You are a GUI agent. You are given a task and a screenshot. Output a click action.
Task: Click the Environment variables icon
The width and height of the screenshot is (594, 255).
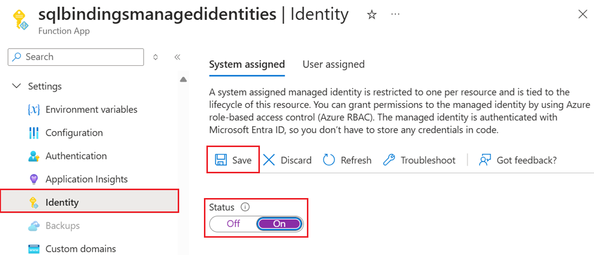point(34,109)
